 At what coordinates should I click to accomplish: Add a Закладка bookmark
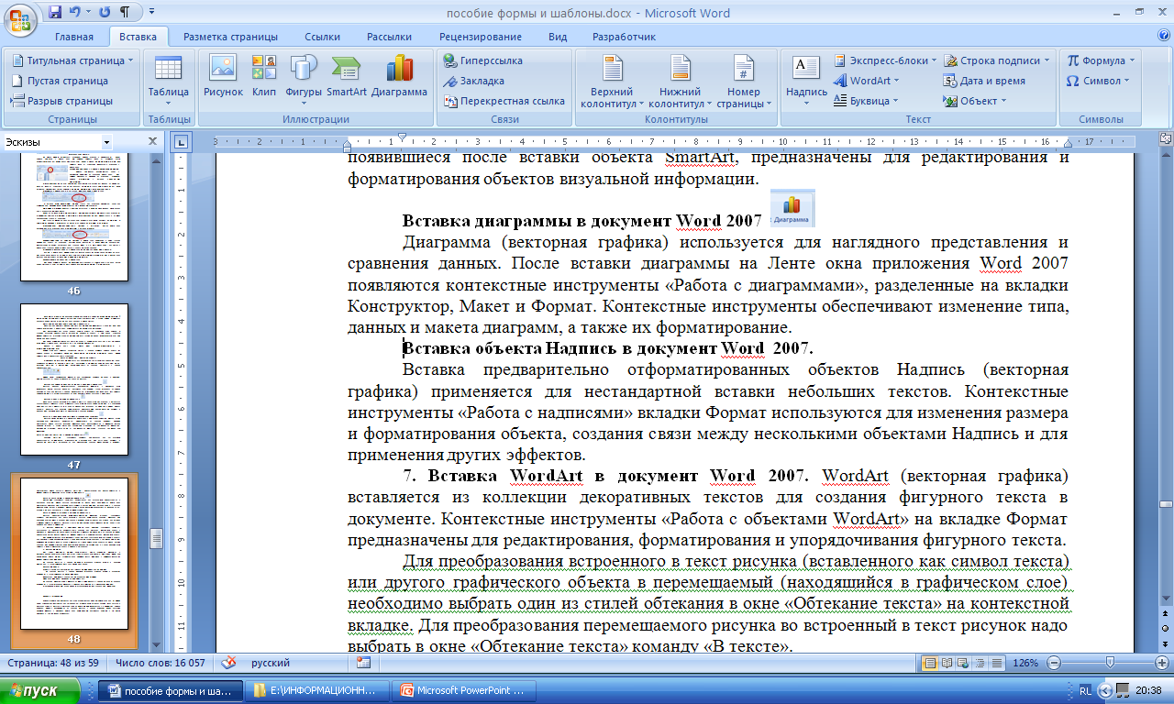[x=474, y=81]
